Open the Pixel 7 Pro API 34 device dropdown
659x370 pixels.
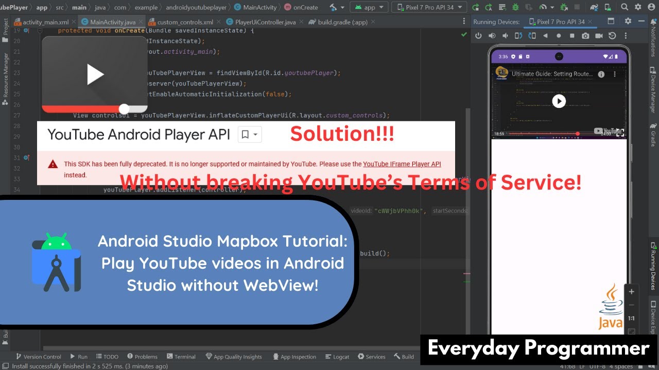coord(429,7)
